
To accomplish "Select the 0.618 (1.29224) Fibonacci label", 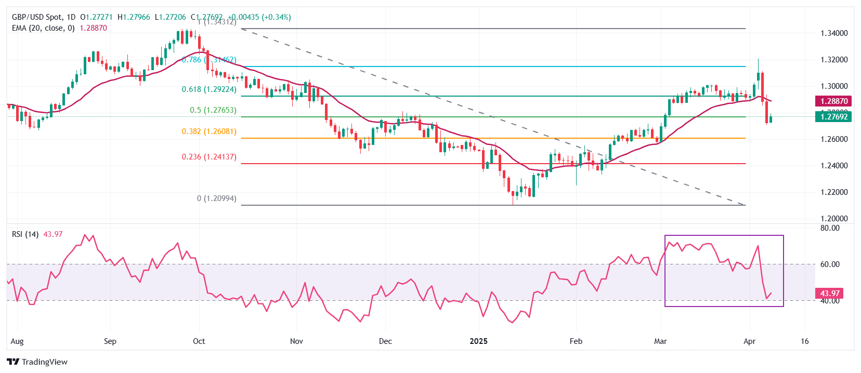I will click(209, 89).
